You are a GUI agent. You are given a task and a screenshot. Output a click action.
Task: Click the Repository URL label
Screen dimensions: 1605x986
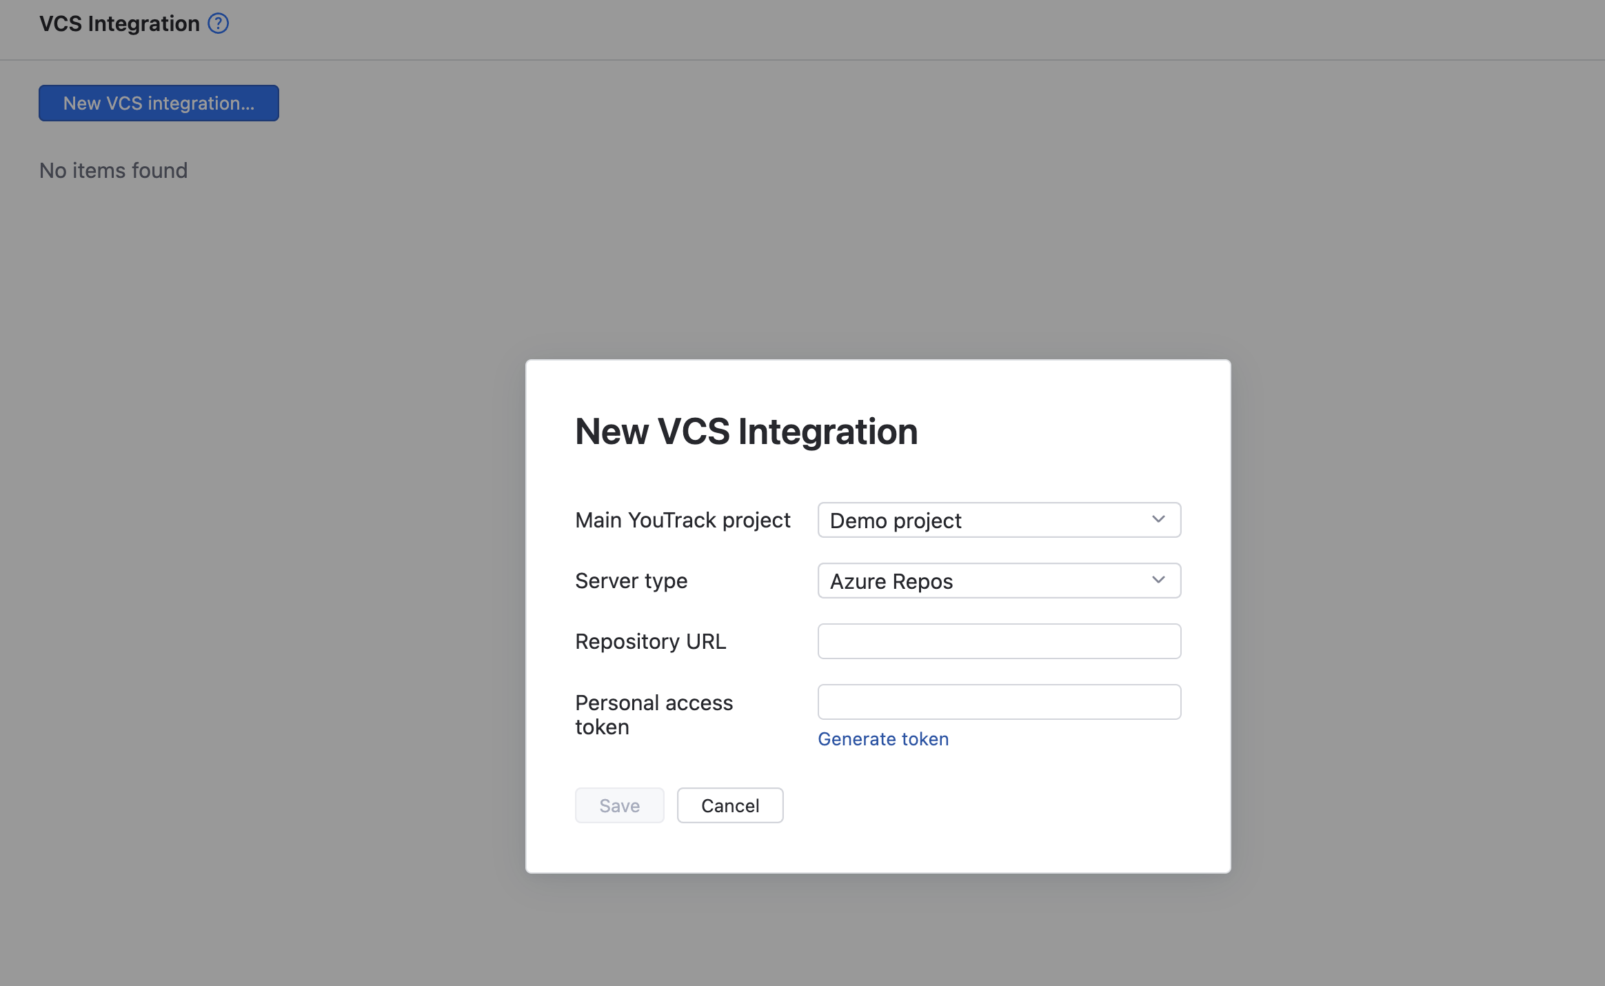point(650,641)
